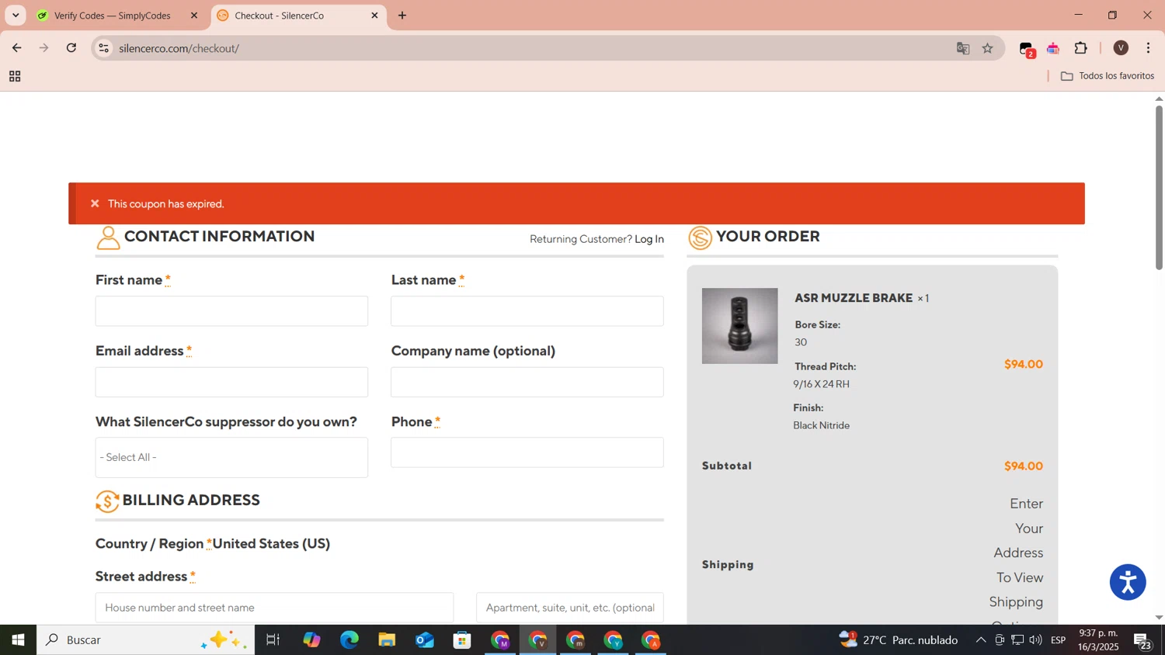Dismiss the expired coupon error X icon
The image size is (1165, 655).
[95, 204]
